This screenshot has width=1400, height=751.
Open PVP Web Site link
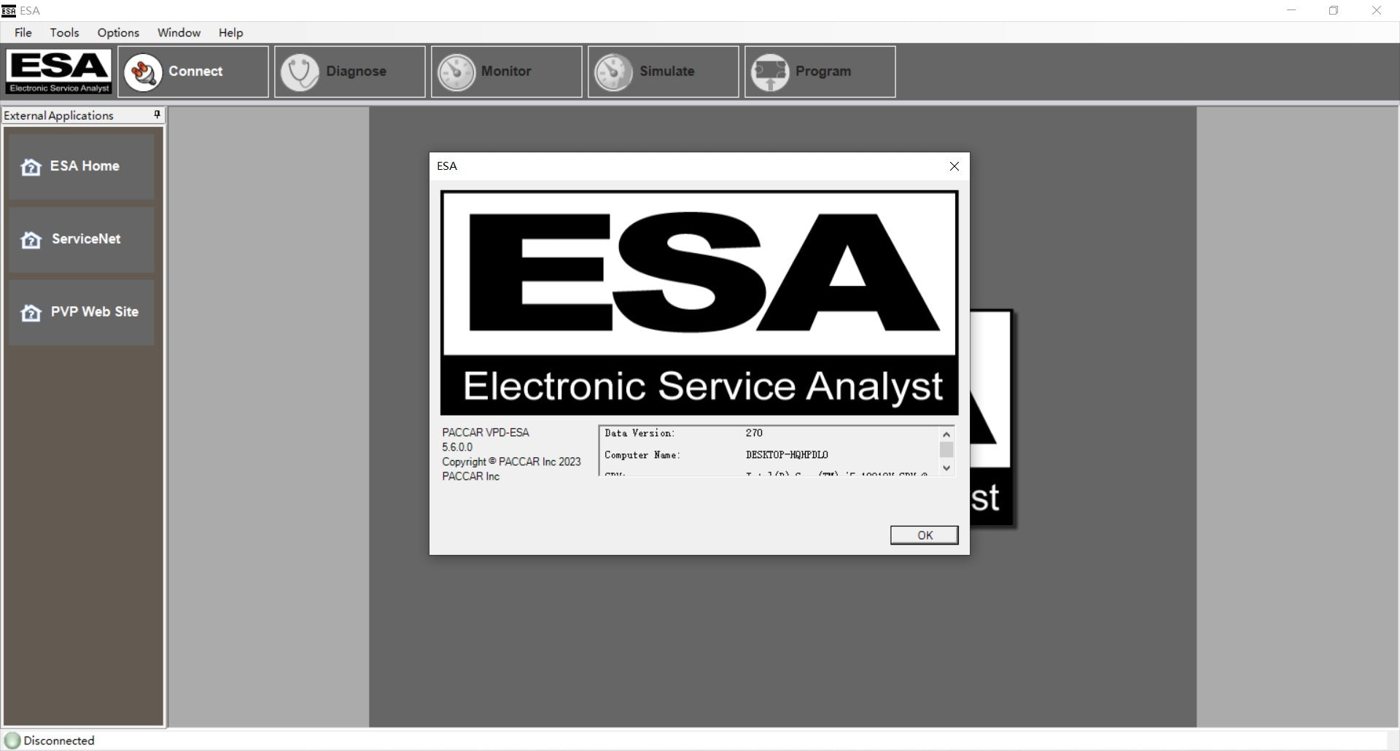(82, 312)
